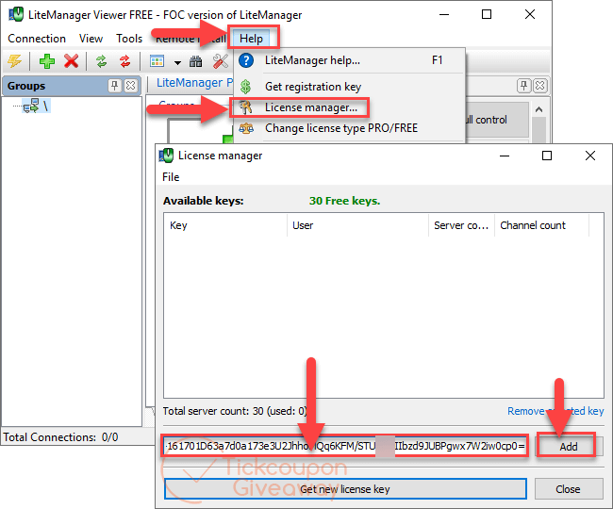
Task: Click the User column header
Action: [357, 225]
